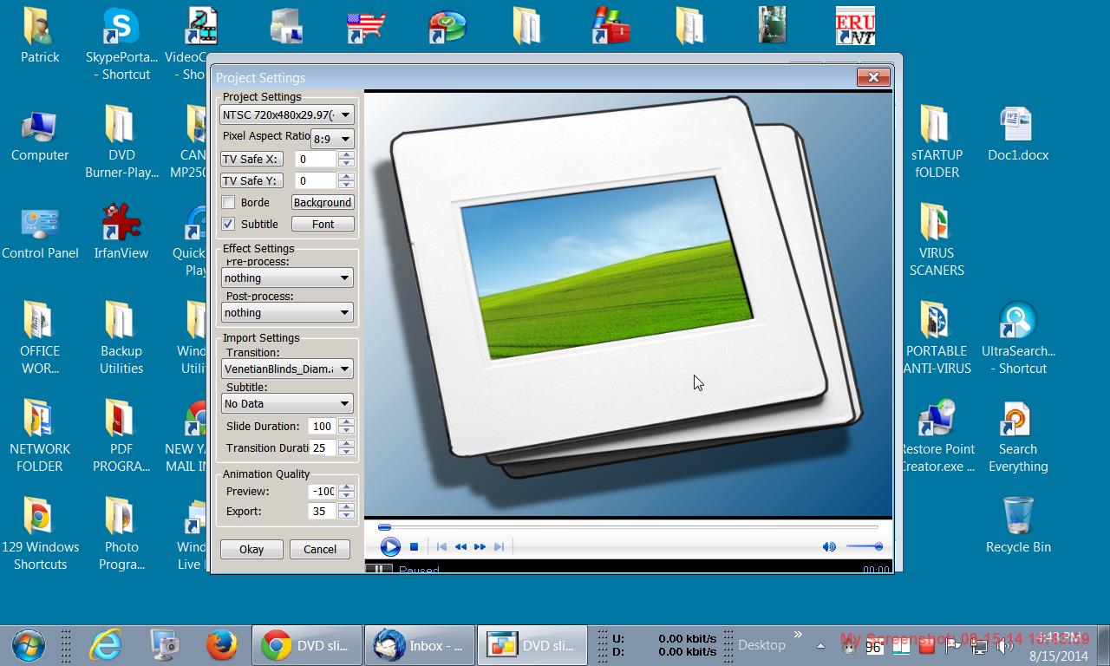1110x666 pixels.
Task: Open the Transition VenetianBlinds dropdown
Action: [x=287, y=369]
